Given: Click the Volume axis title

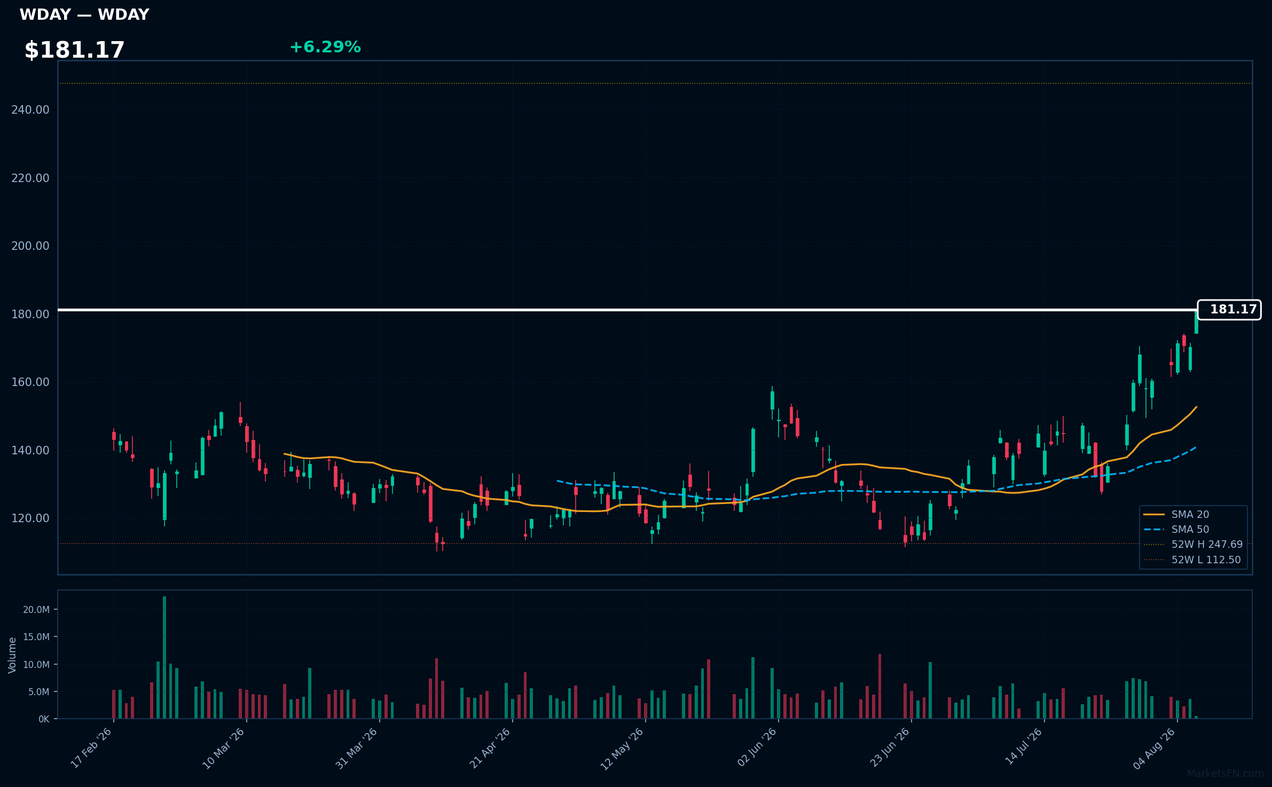Looking at the screenshot, I should 12,655.
